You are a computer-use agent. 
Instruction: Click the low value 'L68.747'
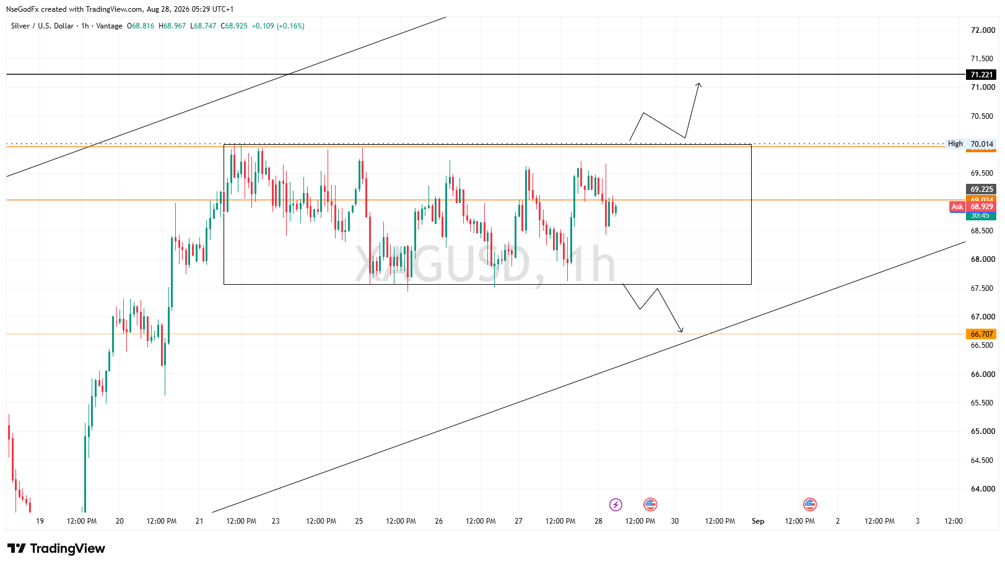coord(203,26)
